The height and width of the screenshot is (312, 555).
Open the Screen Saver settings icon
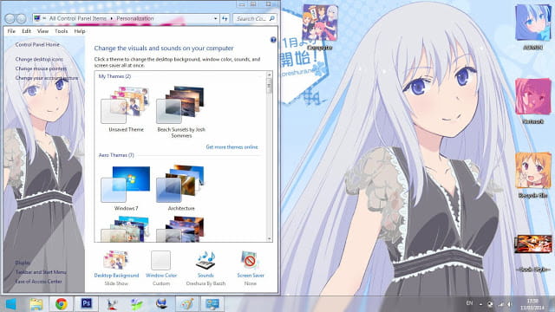click(x=251, y=261)
